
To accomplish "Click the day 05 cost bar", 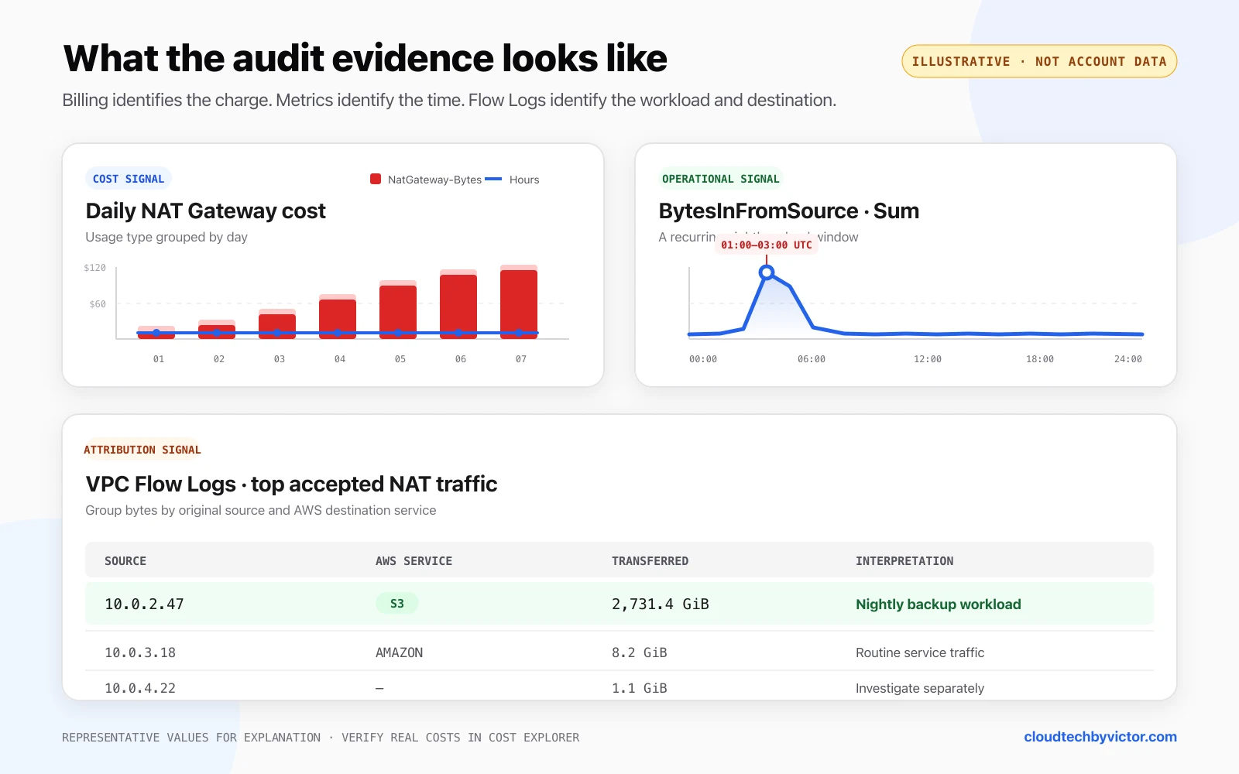I will pos(398,310).
